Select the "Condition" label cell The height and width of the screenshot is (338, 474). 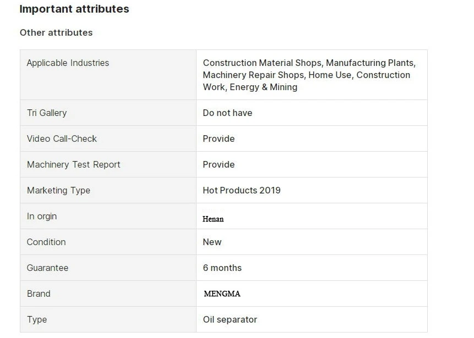tap(108, 242)
